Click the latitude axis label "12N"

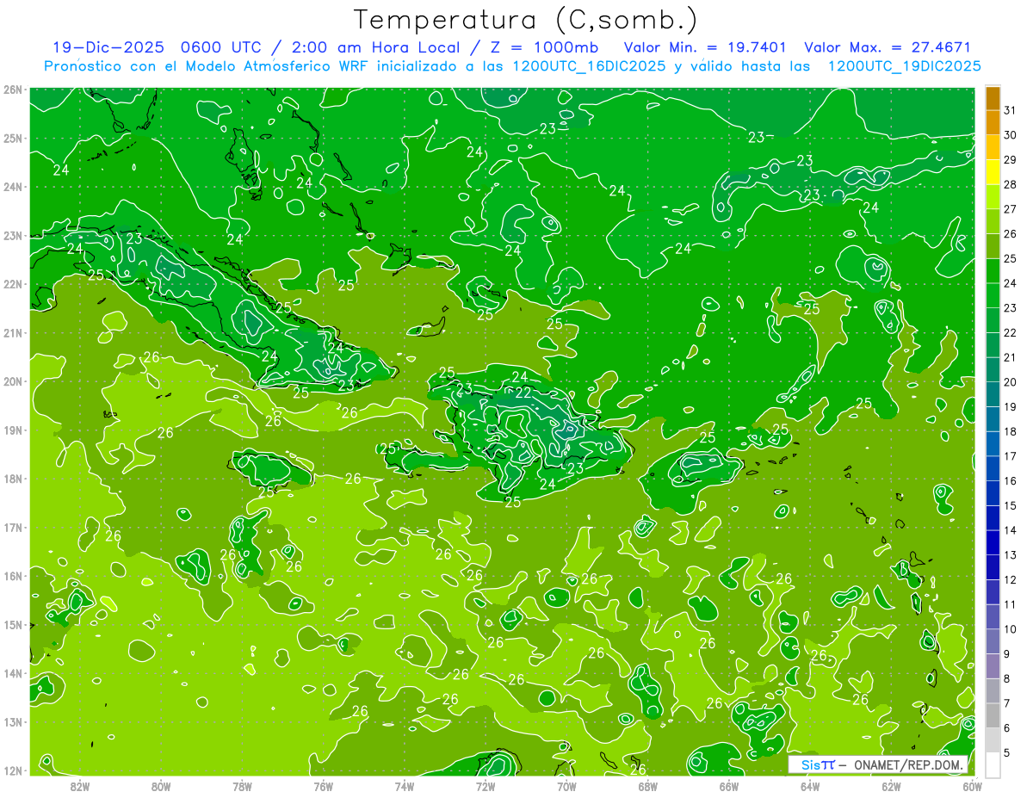coord(13,770)
